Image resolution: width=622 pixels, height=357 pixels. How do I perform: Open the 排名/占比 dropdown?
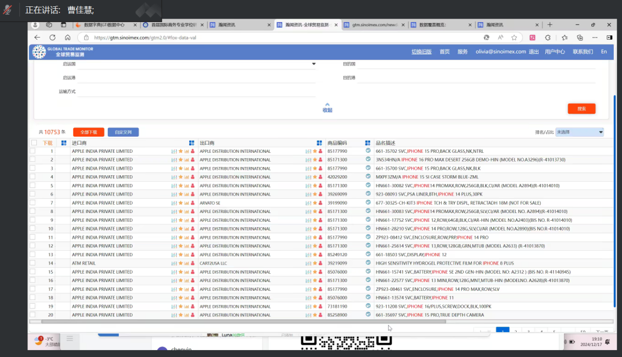[579, 132]
